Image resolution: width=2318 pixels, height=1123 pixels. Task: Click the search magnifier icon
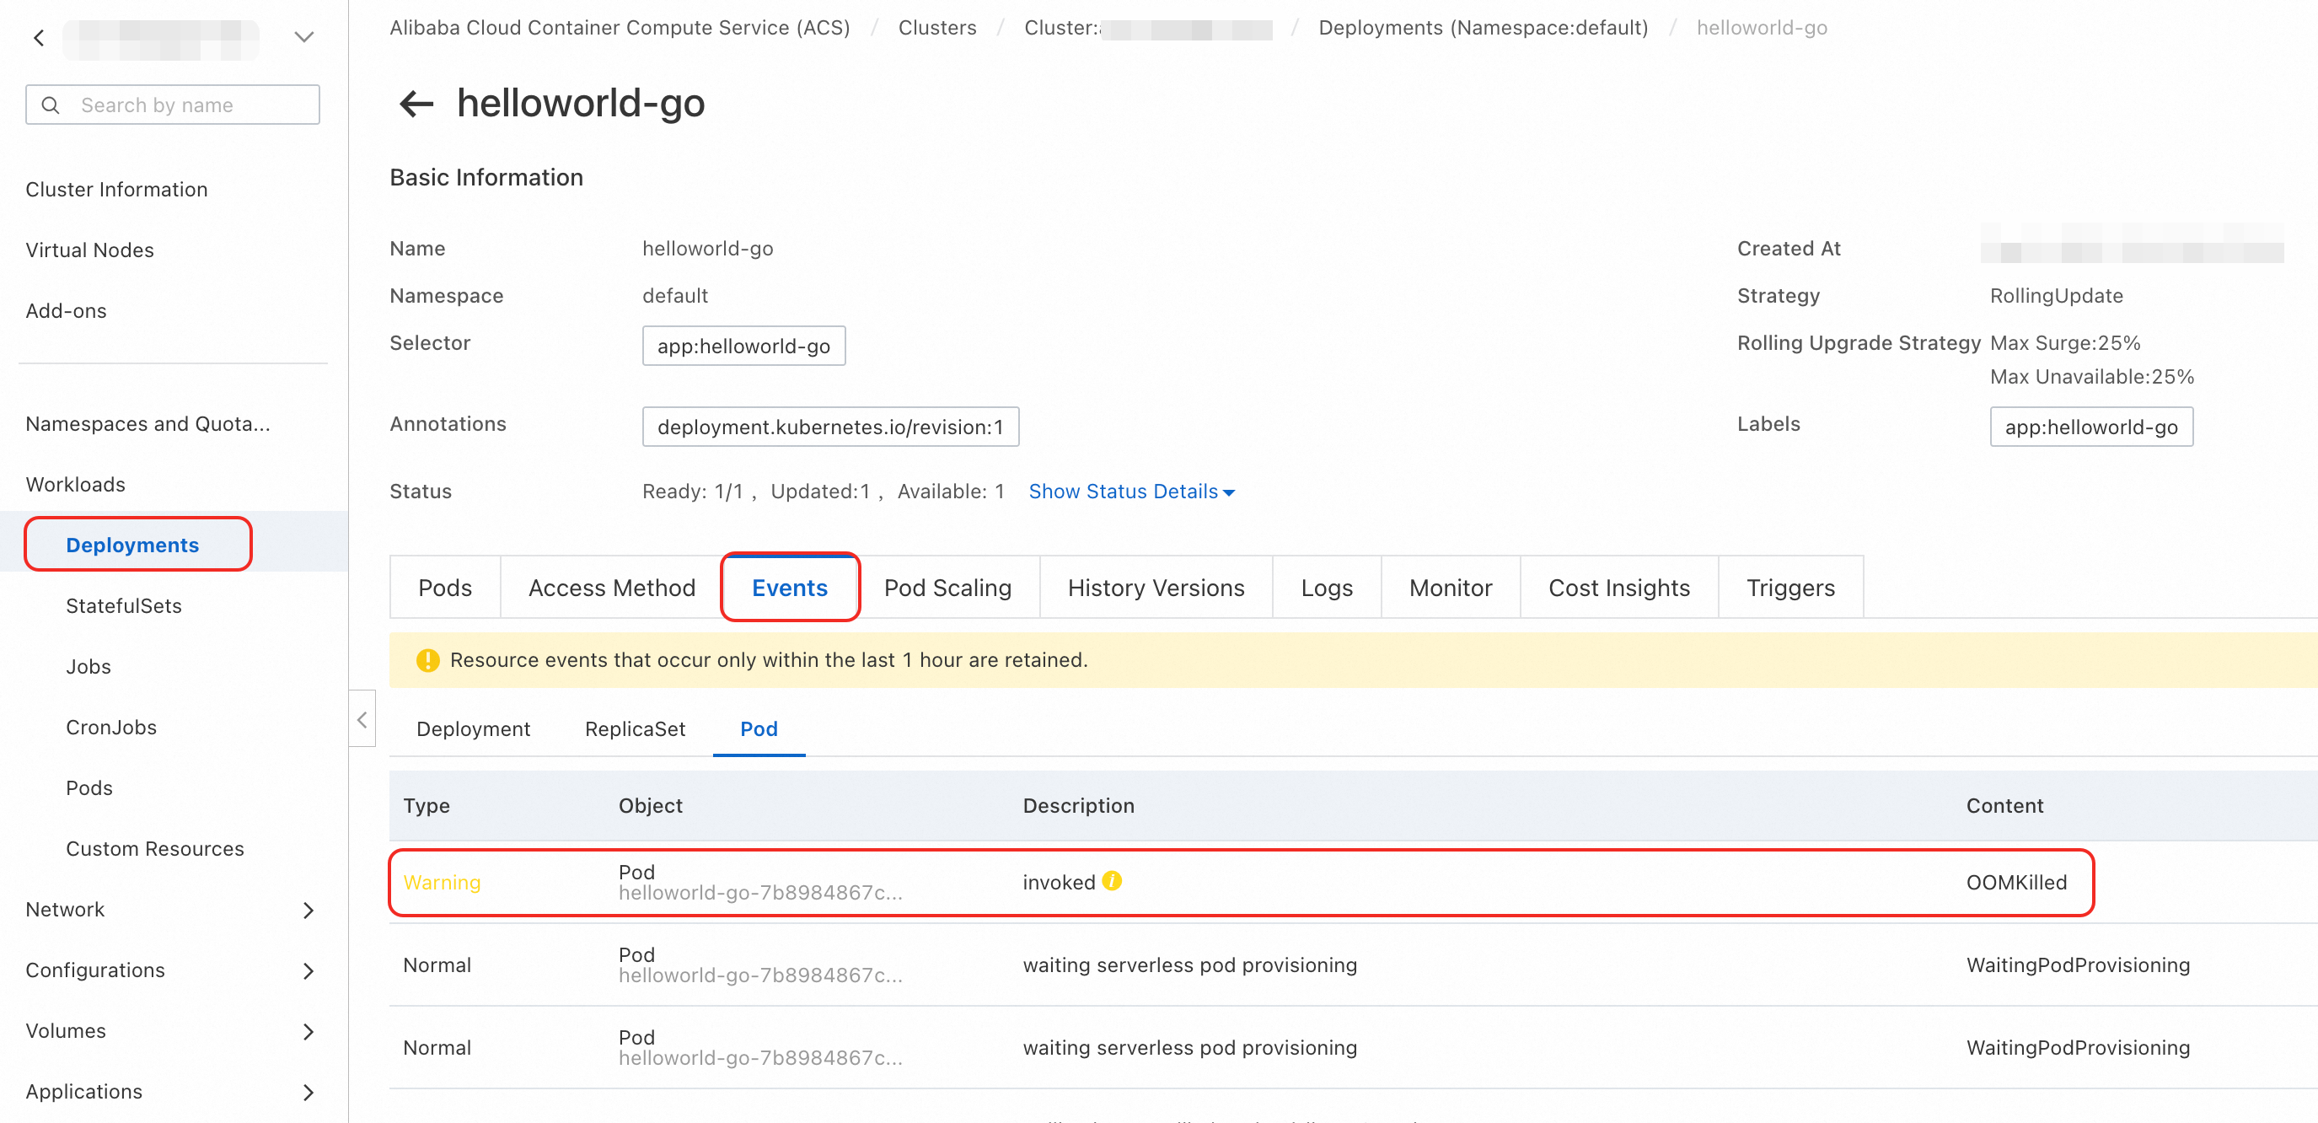click(x=51, y=105)
